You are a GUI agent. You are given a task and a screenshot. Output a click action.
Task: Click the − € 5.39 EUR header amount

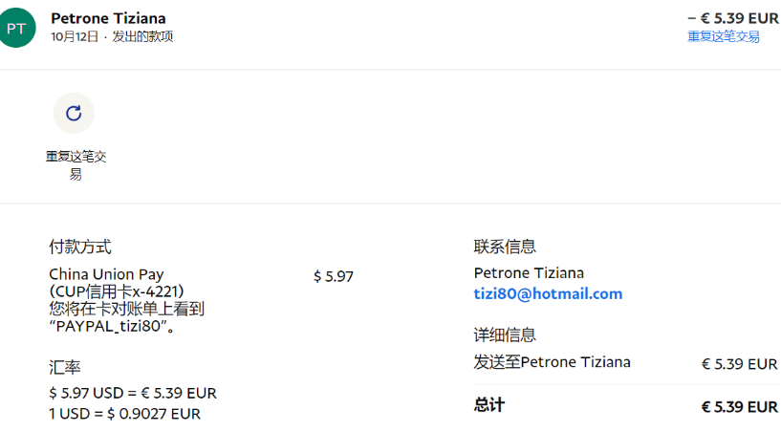[732, 18]
